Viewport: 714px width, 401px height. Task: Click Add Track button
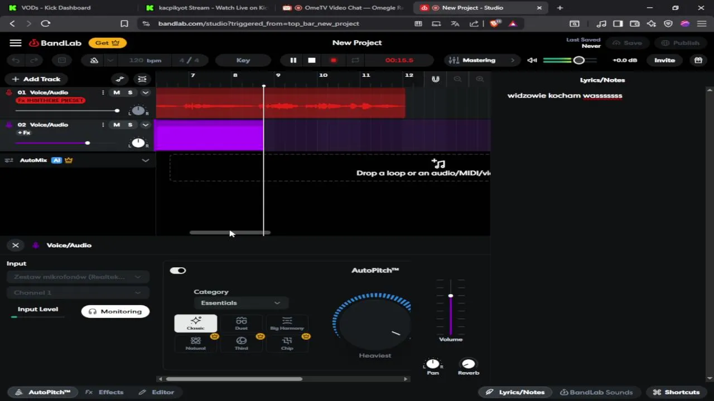(x=36, y=79)
